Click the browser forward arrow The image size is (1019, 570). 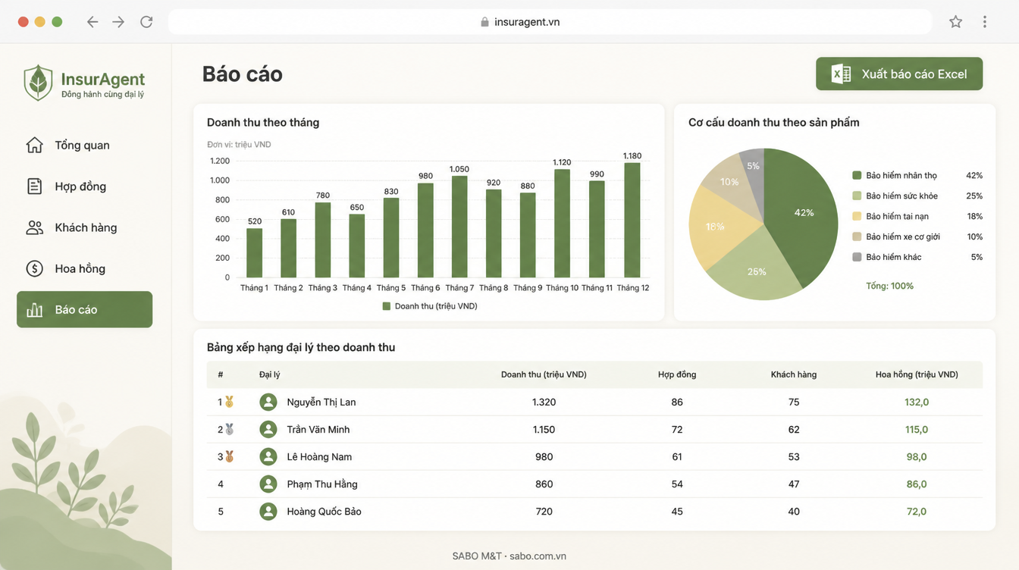click(x=118, y=22)
